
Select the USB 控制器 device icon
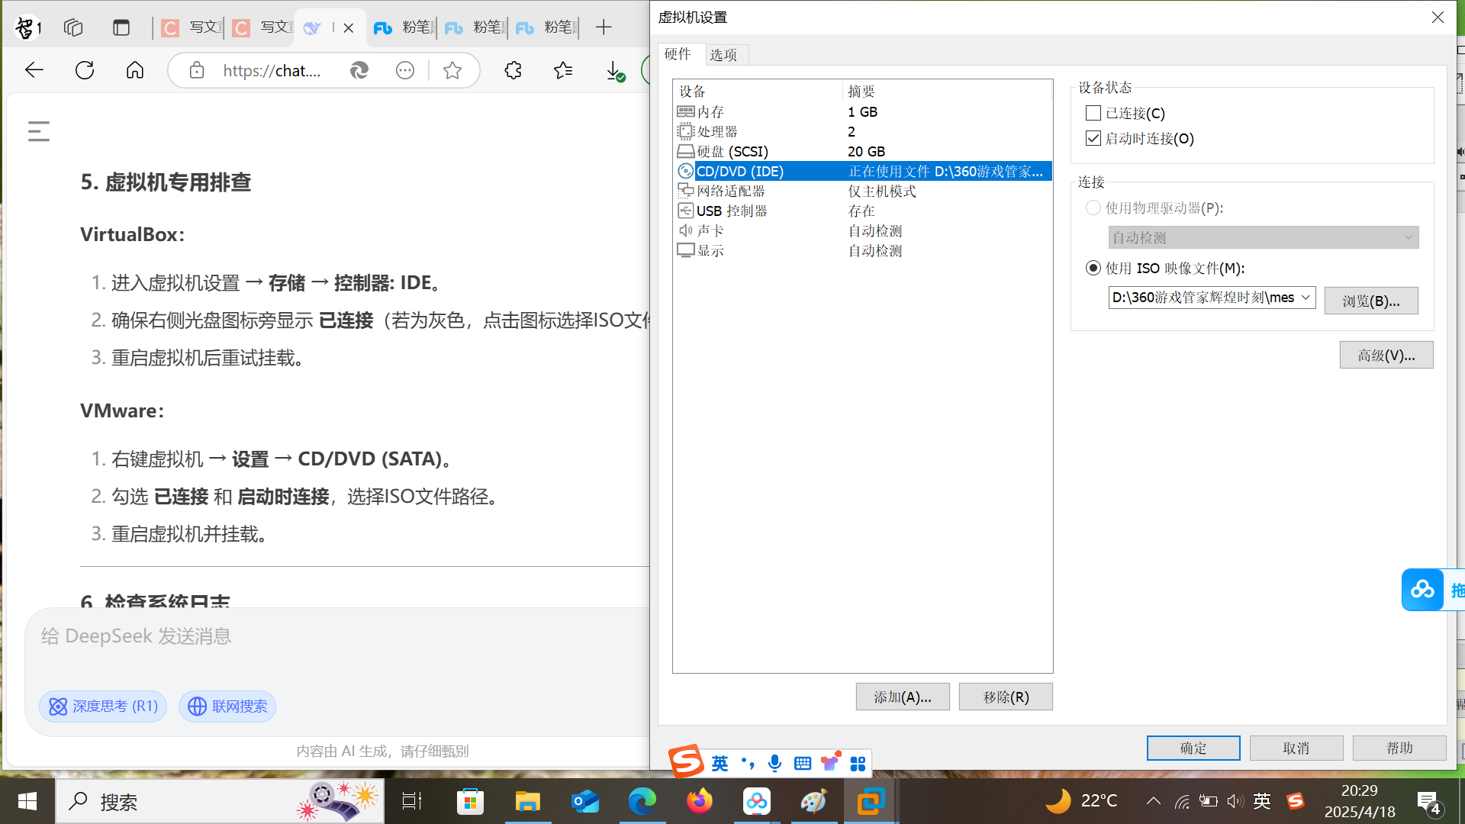point(685,211)
